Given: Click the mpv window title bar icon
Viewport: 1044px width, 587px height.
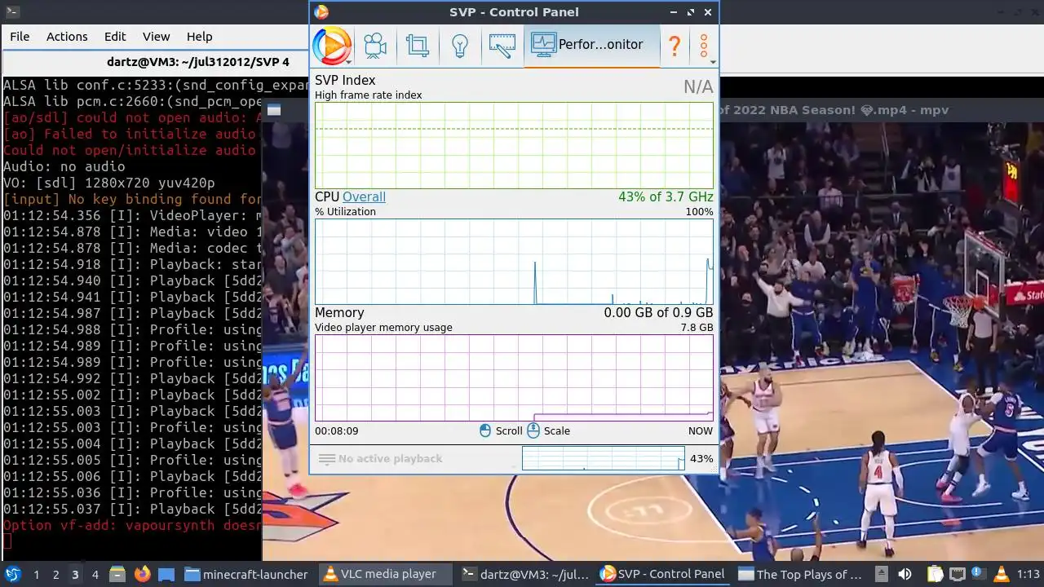Looking at the screenshot, I should pyautogui.click(x=274, y=110).
